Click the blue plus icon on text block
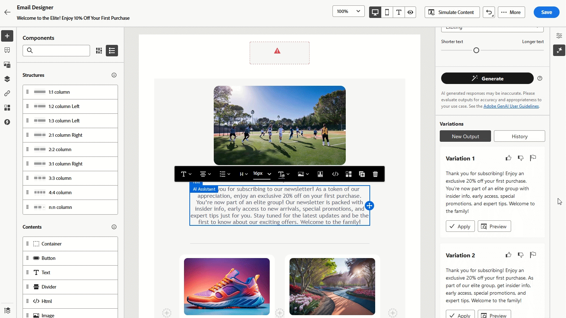The width and height of the screenshot is (566, 318). 369,206
